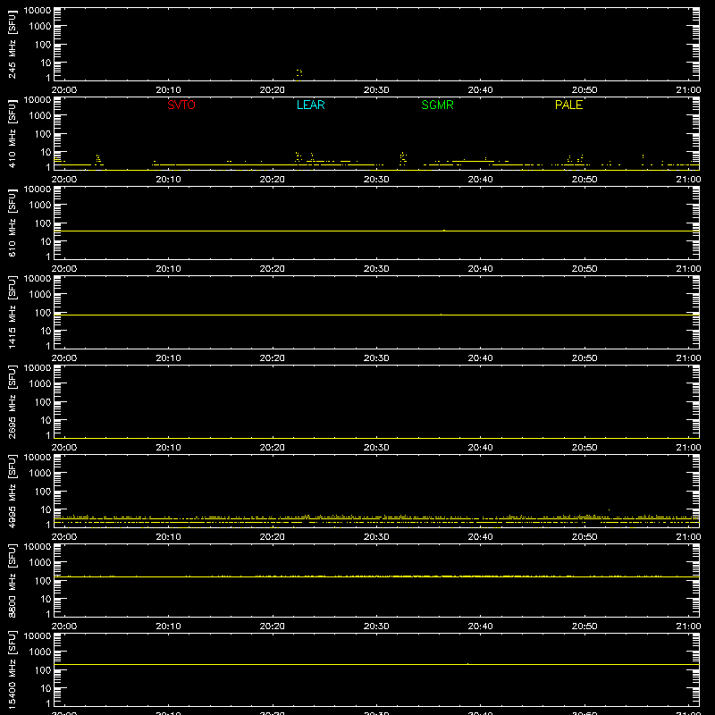
Task: Click 1000 tick label on 410 MHz panel
Action: (40, 116)
